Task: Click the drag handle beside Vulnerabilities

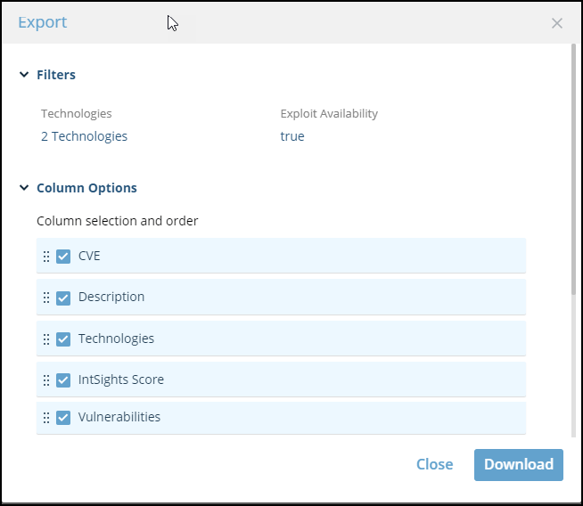Action: [46, 418]
